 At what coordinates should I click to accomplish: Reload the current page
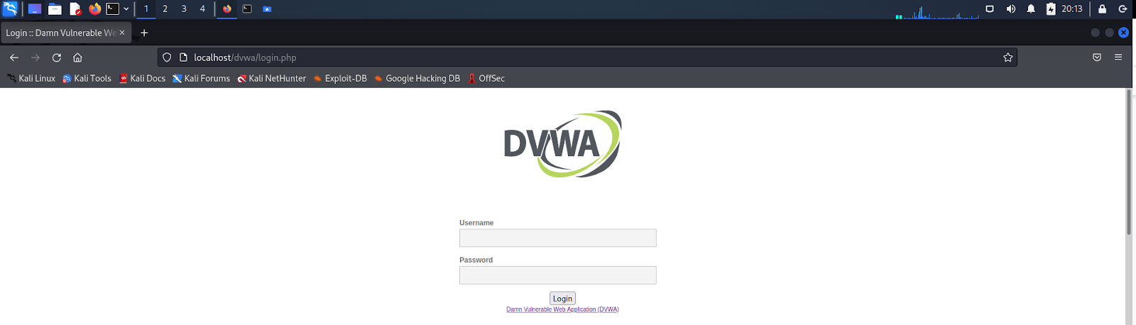[x=57, y=57]
